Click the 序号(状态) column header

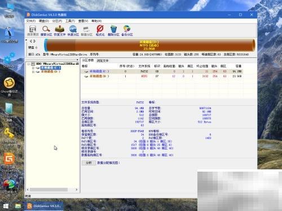click(x=127, y=66)
